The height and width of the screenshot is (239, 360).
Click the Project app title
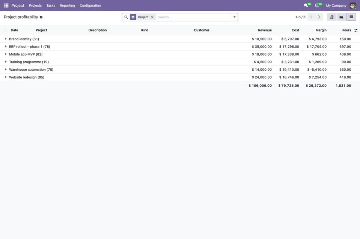18,6
